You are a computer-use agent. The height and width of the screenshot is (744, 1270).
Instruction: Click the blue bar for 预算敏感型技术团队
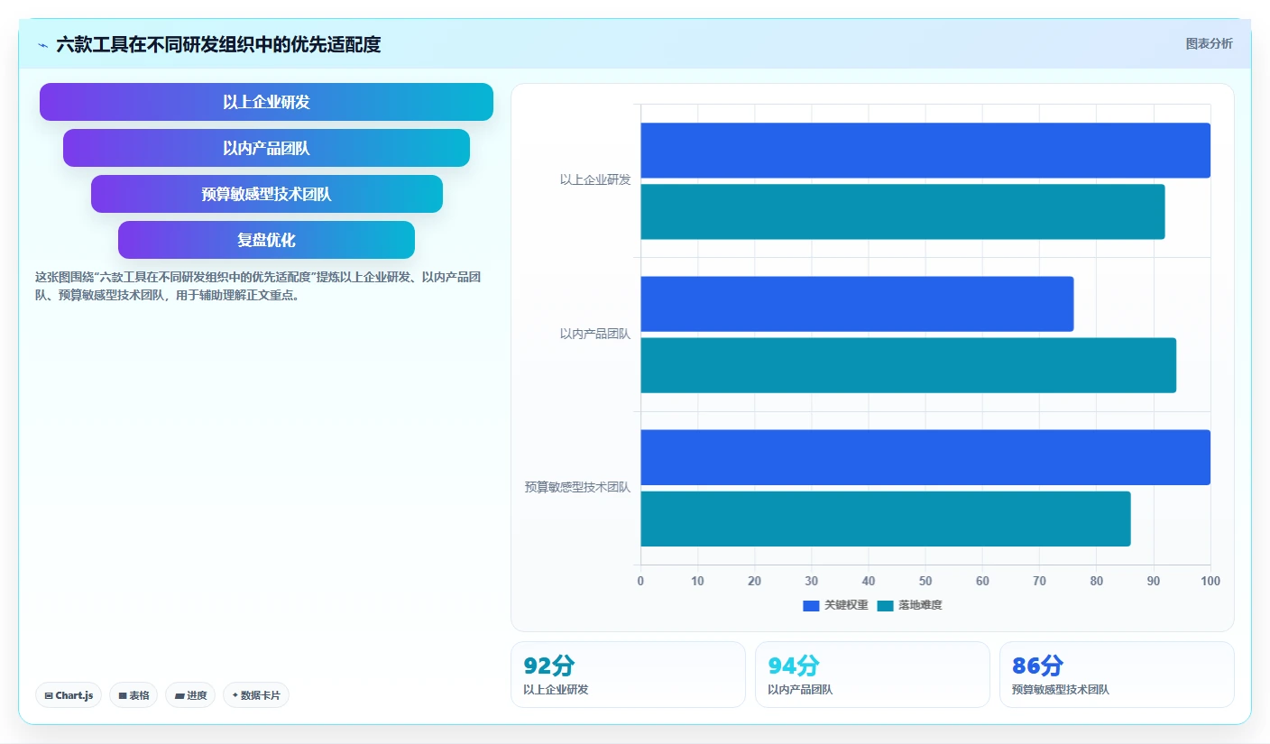coord(925,457)
